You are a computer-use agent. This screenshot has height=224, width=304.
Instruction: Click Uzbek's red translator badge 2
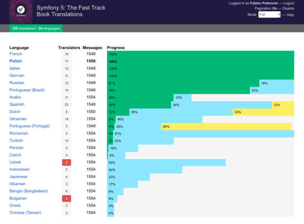click(x=66, y=162)
